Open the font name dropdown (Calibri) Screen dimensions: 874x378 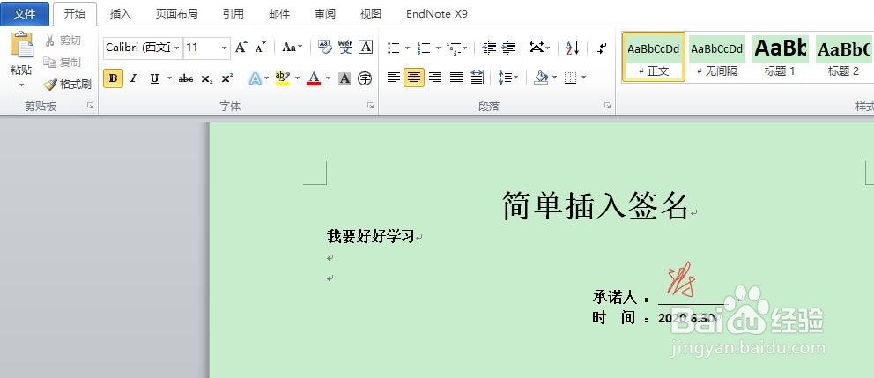pos(177,48)
